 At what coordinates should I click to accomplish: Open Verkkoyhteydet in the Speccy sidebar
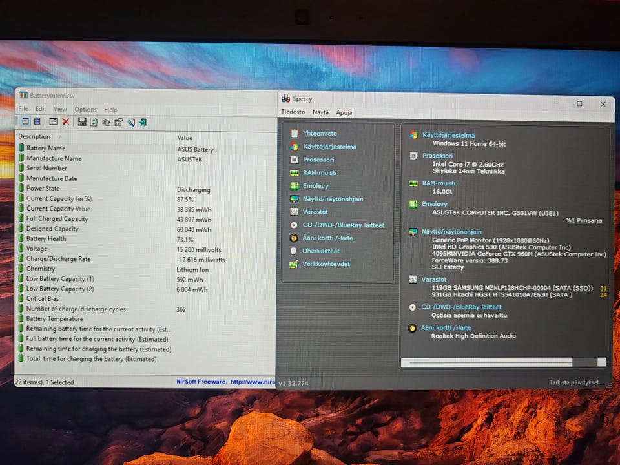tap(326, 264)
